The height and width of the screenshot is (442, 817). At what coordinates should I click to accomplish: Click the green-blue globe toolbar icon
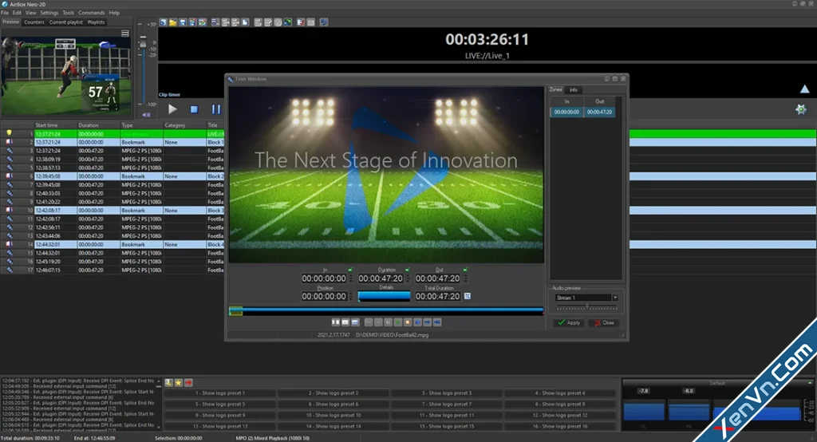[287, 22]
